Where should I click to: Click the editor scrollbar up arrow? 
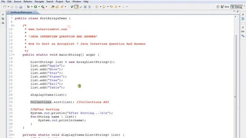[235, 16]
